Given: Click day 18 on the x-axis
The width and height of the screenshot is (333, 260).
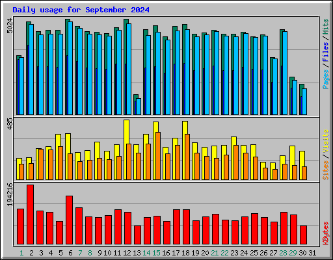Looking at the screenshot, I should click(185, 253).
